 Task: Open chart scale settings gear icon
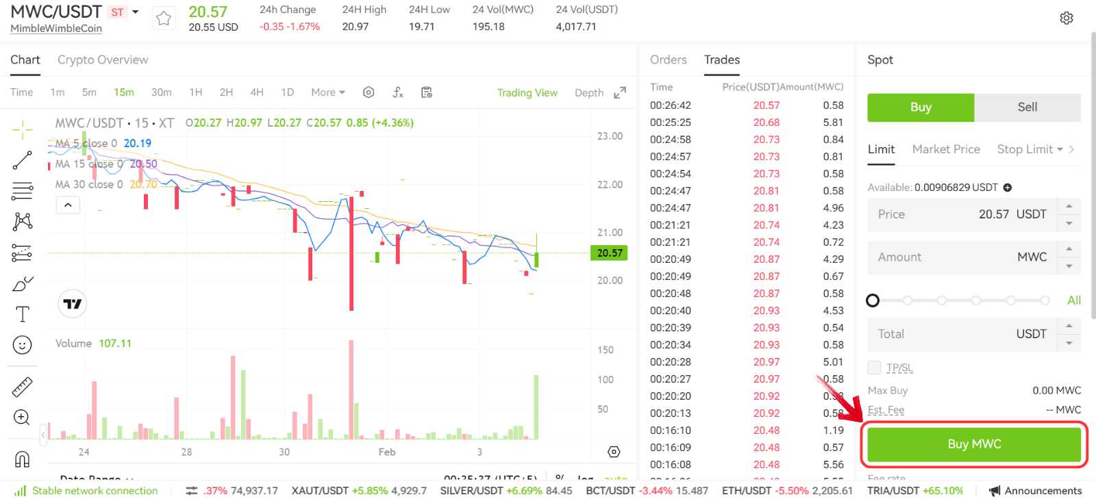point(614,452)
